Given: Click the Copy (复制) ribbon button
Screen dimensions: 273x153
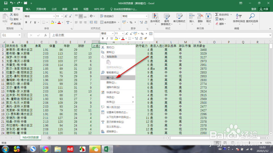Looking at the screenshot, I should tap(14, 19).
